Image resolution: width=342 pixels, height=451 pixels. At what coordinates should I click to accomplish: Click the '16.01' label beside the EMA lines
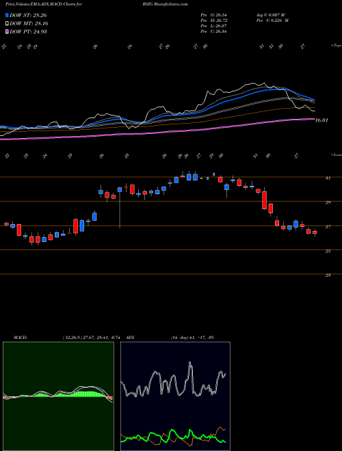(x=321, y=120)
